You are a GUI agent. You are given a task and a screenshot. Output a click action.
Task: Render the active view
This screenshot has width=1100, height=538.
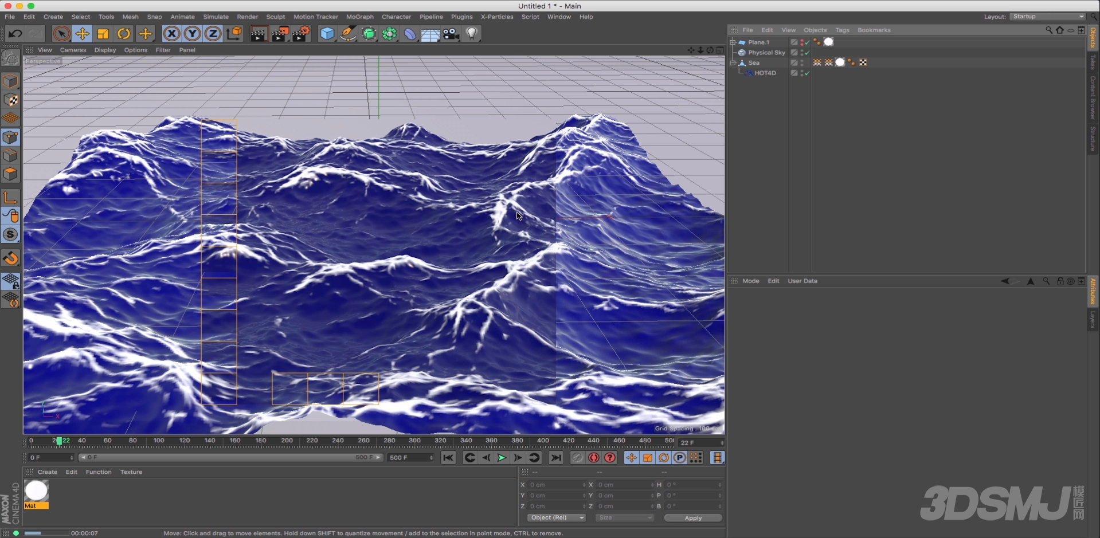coord(259,34)
